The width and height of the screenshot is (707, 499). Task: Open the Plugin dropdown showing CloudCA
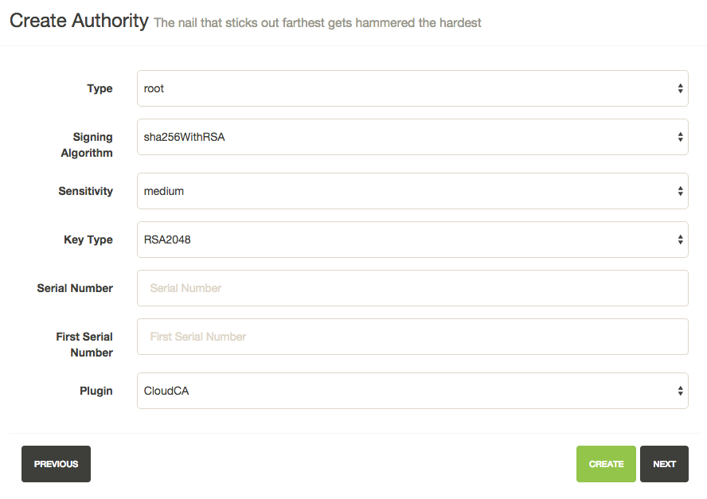click(412, 391)
